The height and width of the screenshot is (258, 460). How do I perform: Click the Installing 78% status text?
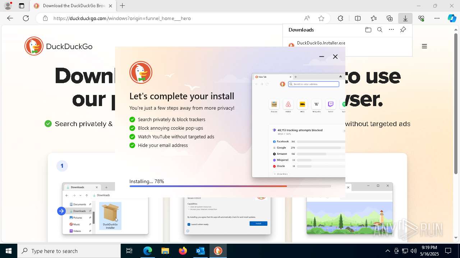point(147,181)
